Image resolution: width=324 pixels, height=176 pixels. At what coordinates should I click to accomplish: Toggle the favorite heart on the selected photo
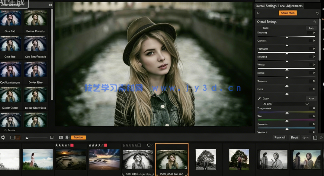point(149,145)
